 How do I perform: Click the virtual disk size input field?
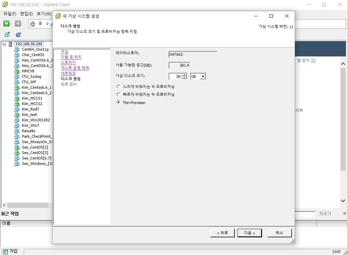(x=175, y=76)
